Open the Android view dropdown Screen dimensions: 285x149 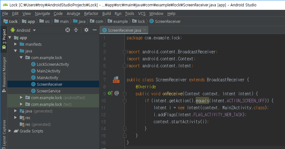34,30
